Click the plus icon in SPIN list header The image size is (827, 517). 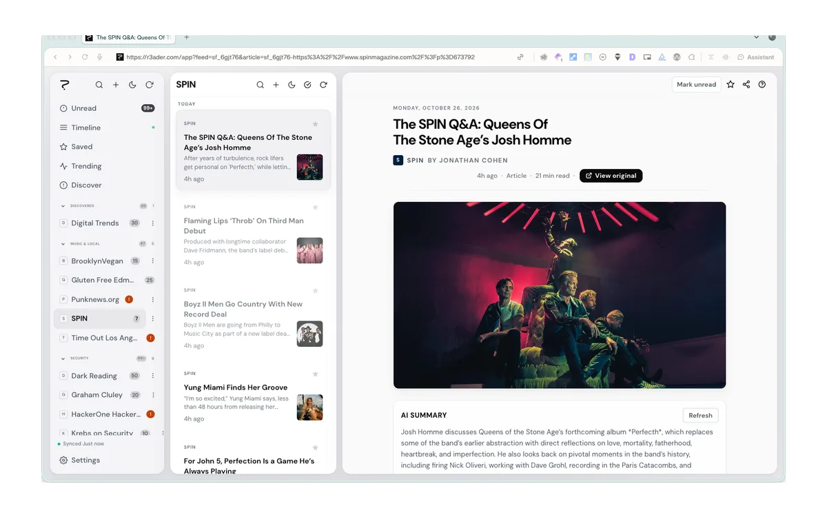click(x=276, y=85)
